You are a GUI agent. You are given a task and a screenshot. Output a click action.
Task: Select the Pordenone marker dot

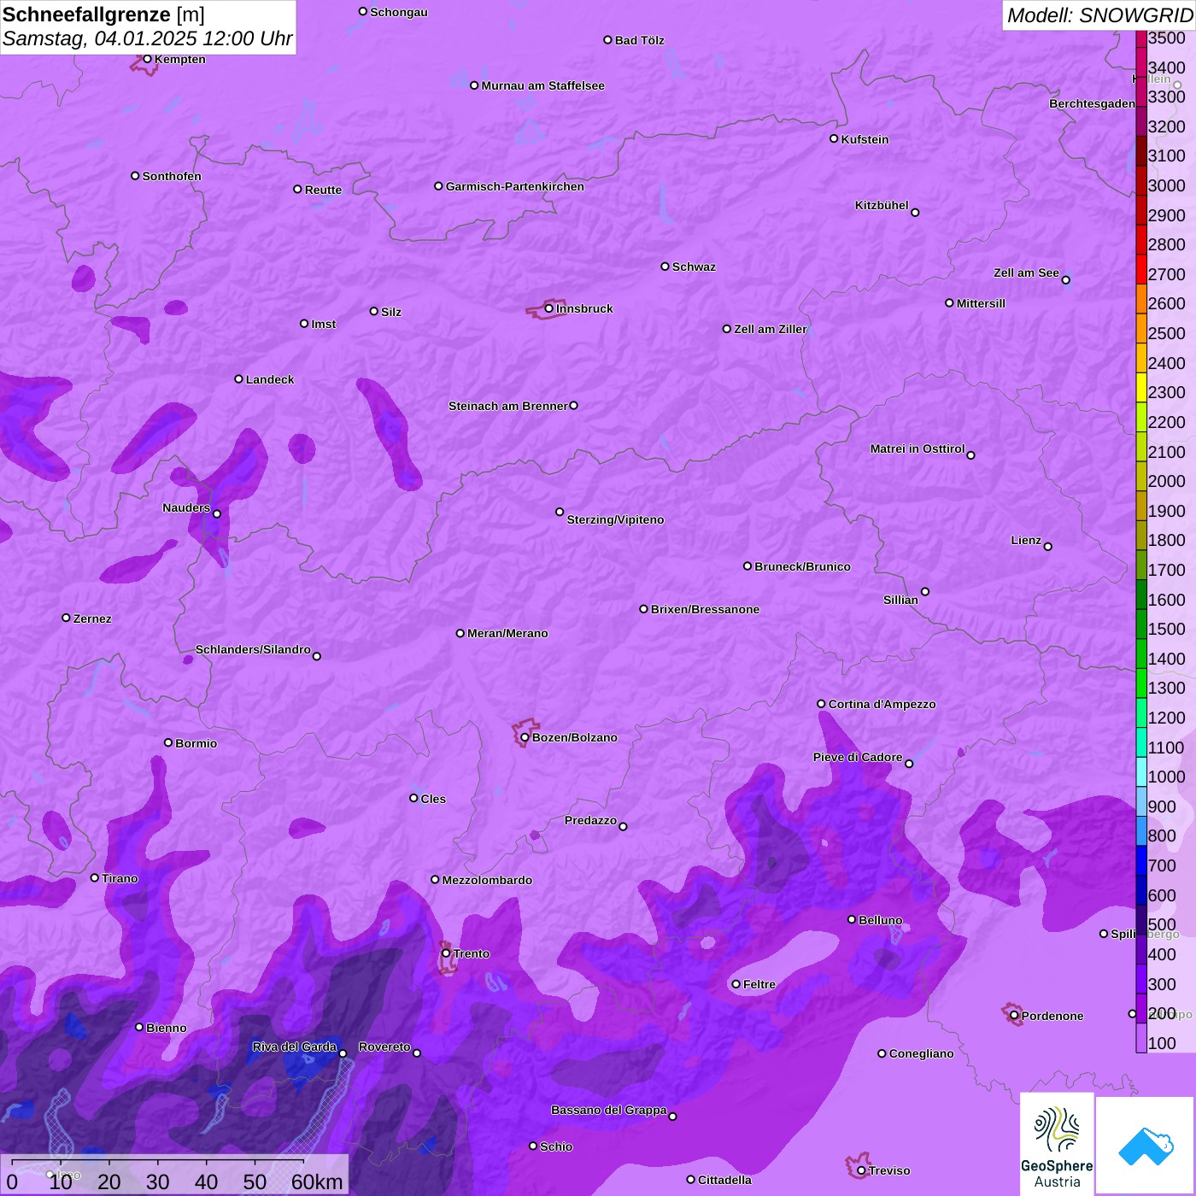tap(1014, 1016)
